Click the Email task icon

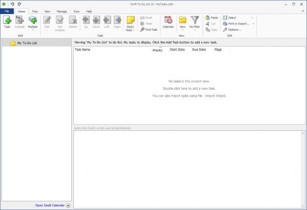(142, 18)
